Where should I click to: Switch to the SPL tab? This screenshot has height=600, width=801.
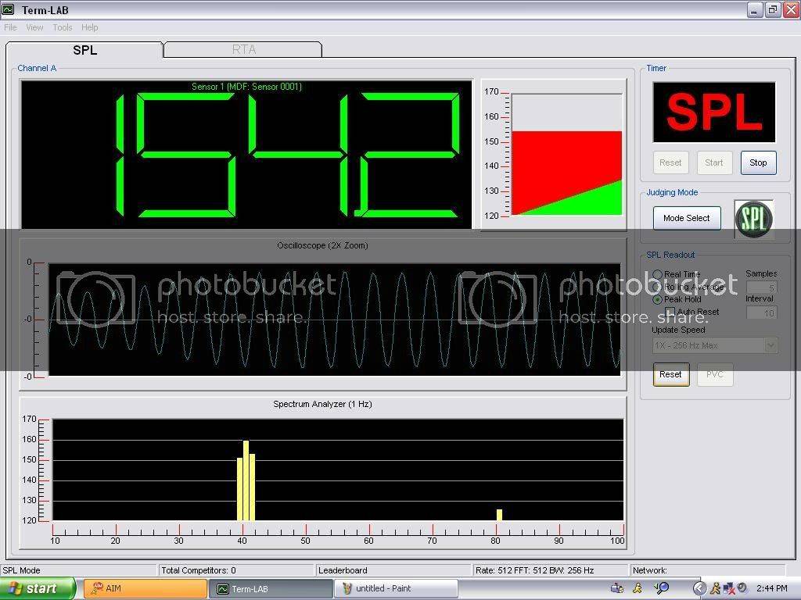(x=84, y=50)
